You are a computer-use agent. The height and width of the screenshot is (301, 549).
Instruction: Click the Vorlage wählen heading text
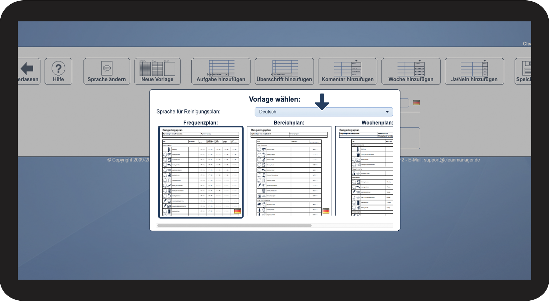pos(275,99)
